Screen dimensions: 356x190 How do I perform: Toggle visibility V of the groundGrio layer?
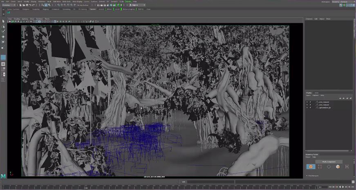click(307, 107)
